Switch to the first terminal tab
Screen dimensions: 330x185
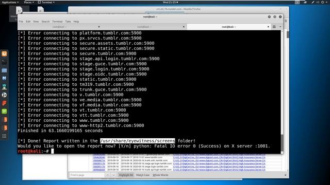click(60, 27)
